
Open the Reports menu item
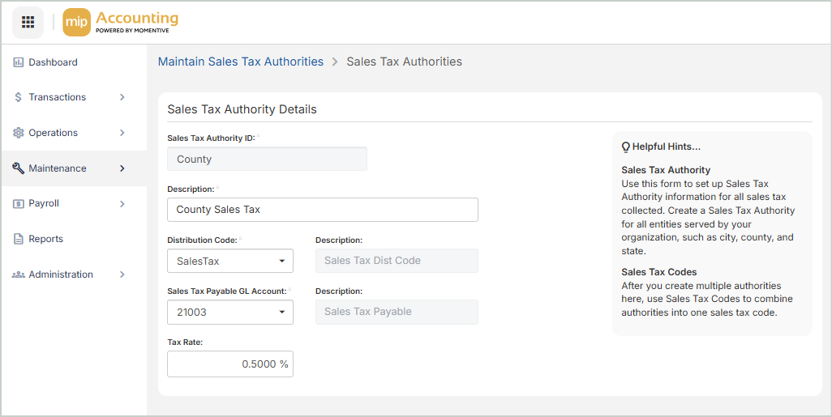point(45,239)
